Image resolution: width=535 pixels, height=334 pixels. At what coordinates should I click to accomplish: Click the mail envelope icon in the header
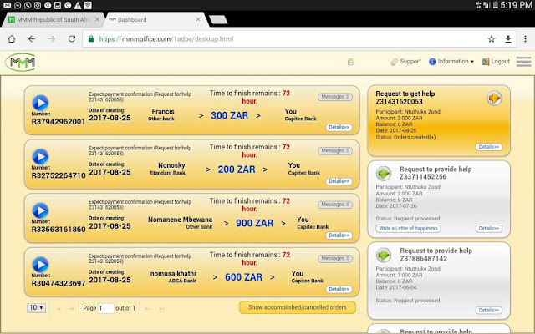tap(351, 62)
